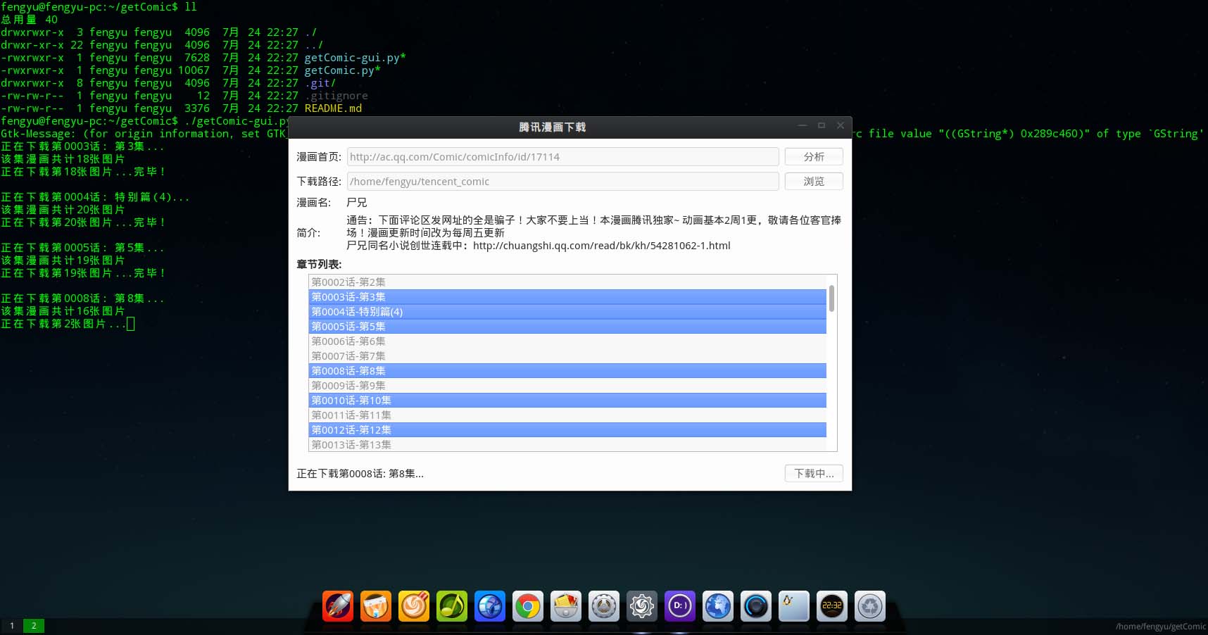Click the download path input field
This screenshot has width=1208, height=635.
[x=563, y=182]
